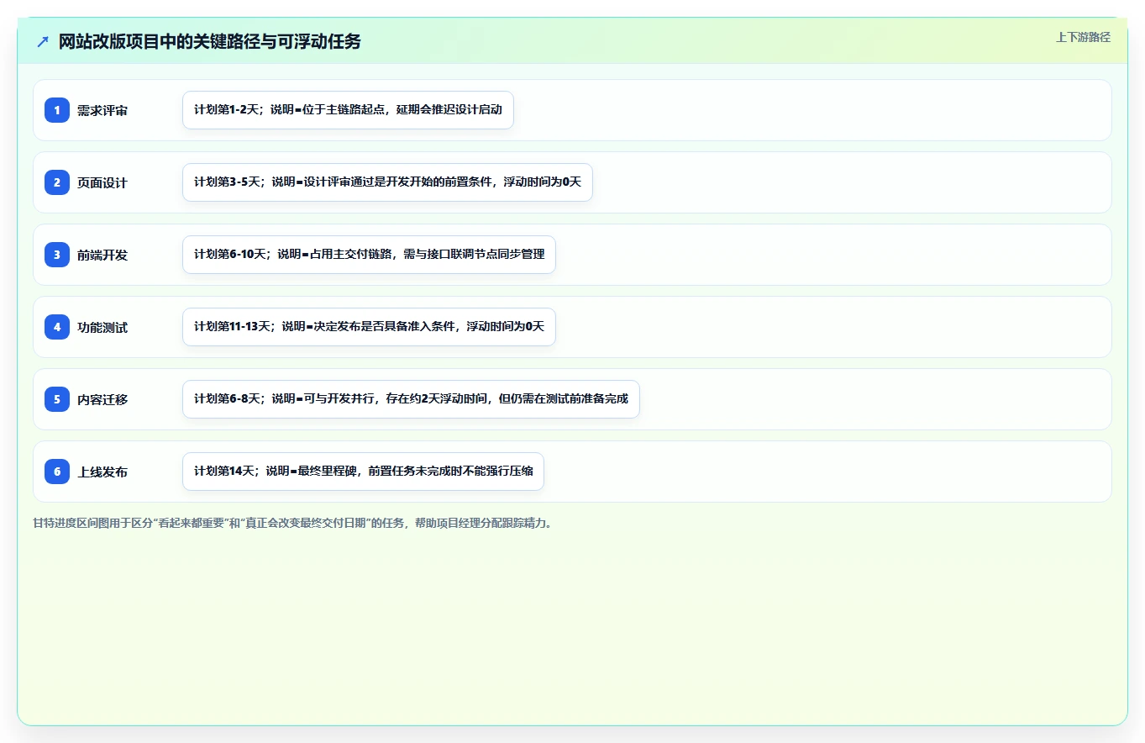Viewport: 1145px width, 743px height.
Task: Click the 前端开发 task name
Action: [102, 255]
